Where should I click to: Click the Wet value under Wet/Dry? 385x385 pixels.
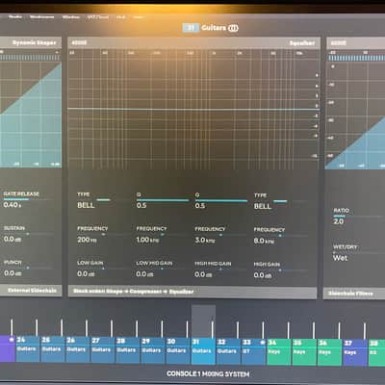[340, 258]
